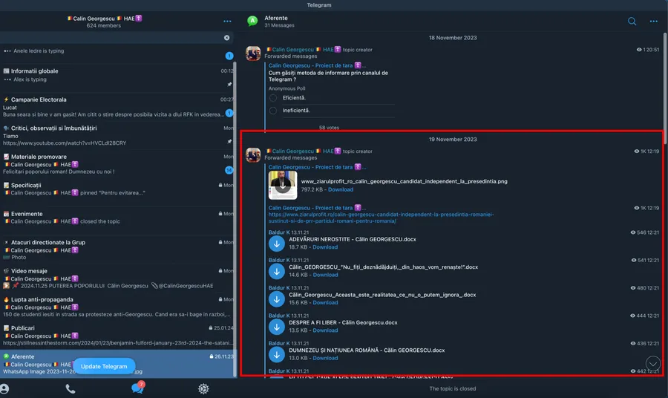The height and width of the screenshot is (398, 668).
Task: Open the Calls tab icon
Action: (71, 388)
